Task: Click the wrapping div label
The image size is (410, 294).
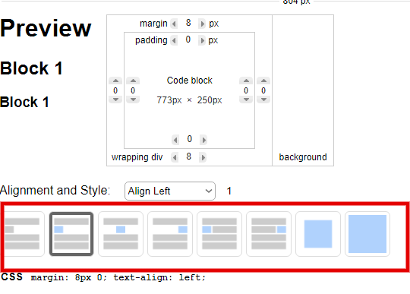Action: pyautogui.click(x=137, y=157)
